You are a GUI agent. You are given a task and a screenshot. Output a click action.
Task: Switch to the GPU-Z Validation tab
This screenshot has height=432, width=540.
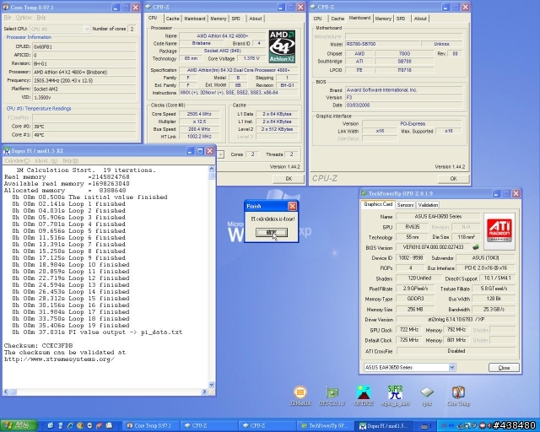coord(428,205)
